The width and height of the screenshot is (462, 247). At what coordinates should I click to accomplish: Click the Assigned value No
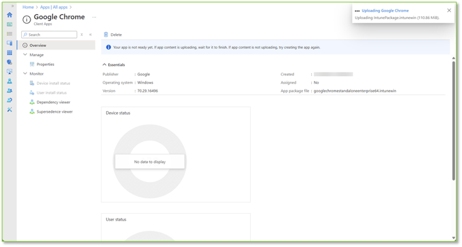(x=316, y=83)
